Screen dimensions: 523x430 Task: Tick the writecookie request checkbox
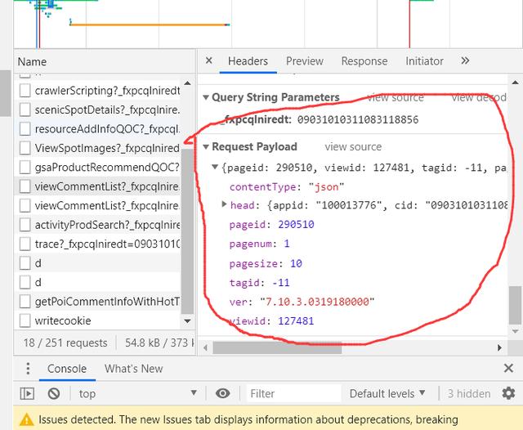(x=25, y=320)
